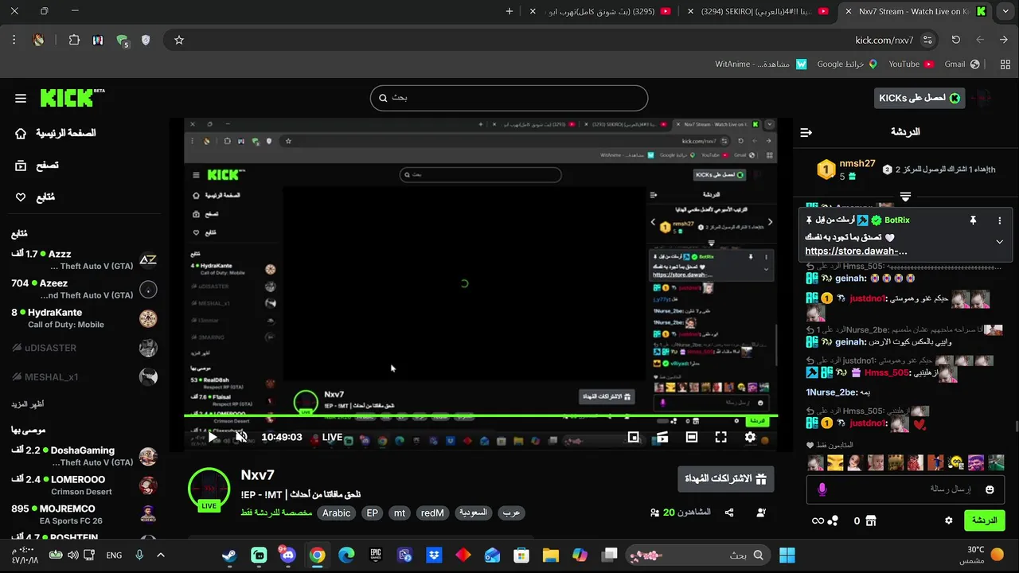Image resolution: width=1019 pixels, height=573 pixels.
Task: Select the Arabic tag
Action: point(336,513)
